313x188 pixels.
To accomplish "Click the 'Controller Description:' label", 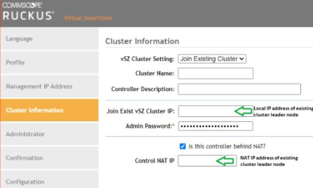I will [143, 89].
